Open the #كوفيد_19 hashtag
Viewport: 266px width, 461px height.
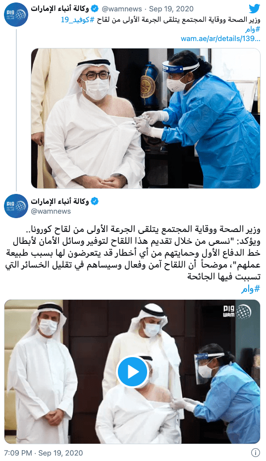[79, 20]
